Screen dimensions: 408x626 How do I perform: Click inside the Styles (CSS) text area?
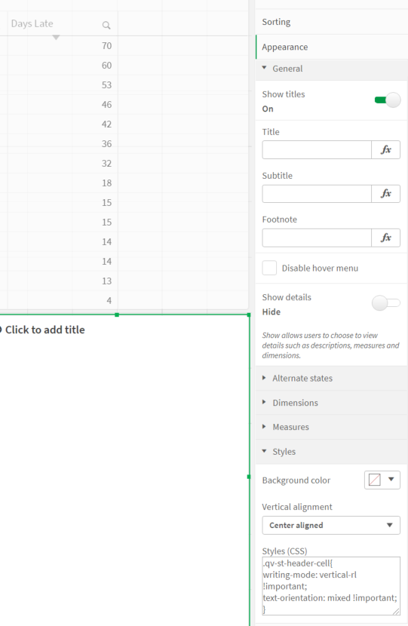coord(331,586)
